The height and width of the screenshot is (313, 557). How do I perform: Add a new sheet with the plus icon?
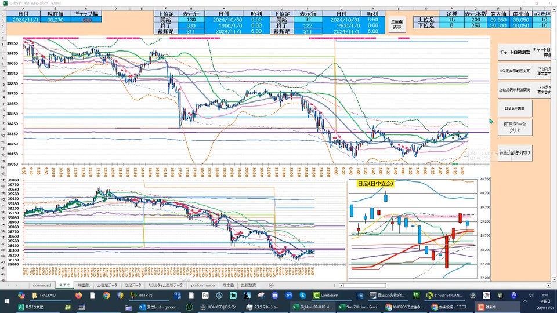[271, 285]
